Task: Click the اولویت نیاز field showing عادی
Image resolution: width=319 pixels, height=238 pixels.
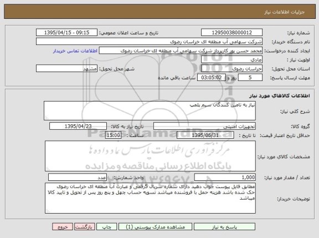Action: (231, 59)
